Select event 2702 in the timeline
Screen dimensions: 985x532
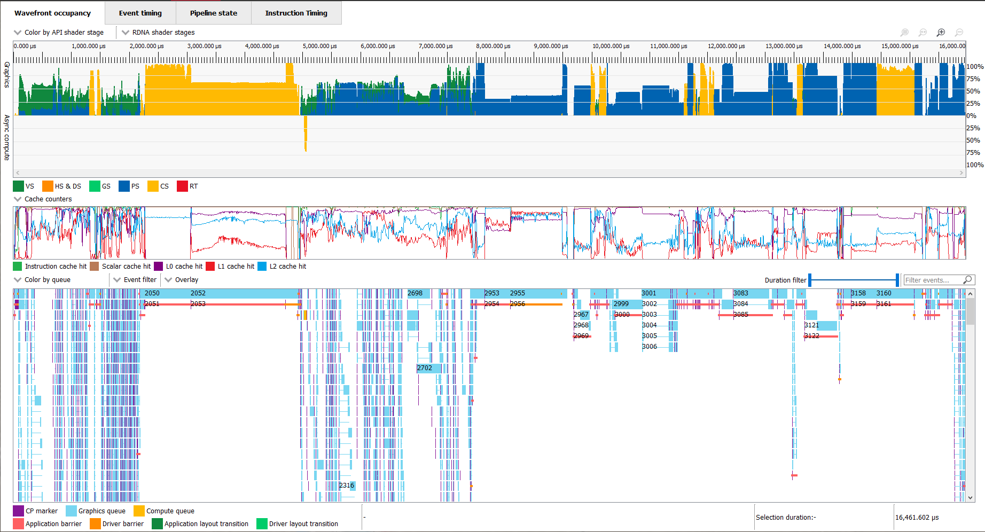pyautogui.click(x=429, y=368)
